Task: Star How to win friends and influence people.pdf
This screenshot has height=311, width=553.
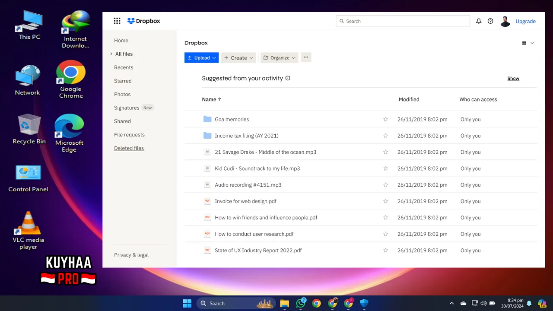Action: tap(386, 218)
